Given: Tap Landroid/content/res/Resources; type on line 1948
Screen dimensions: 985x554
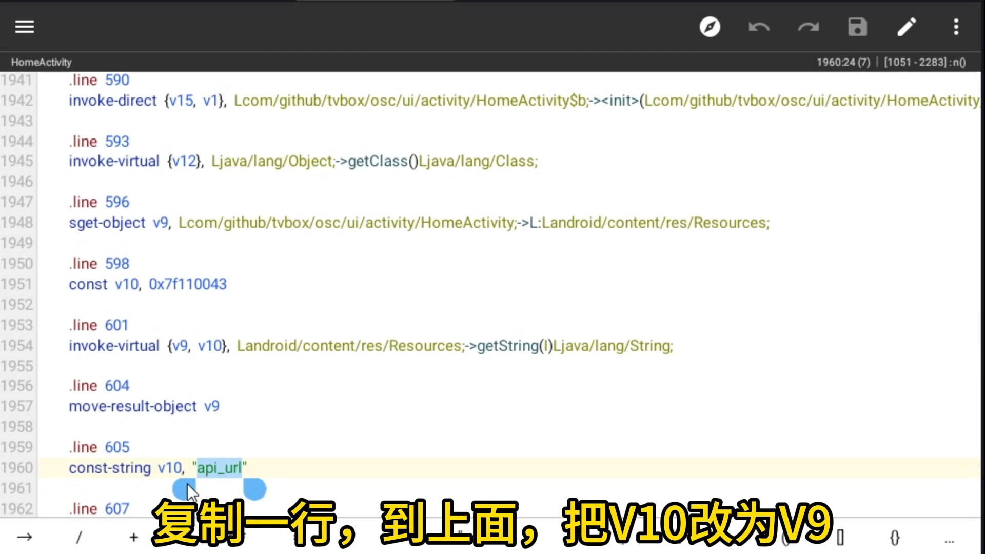Looking at the screenshot, I should 656,223.
